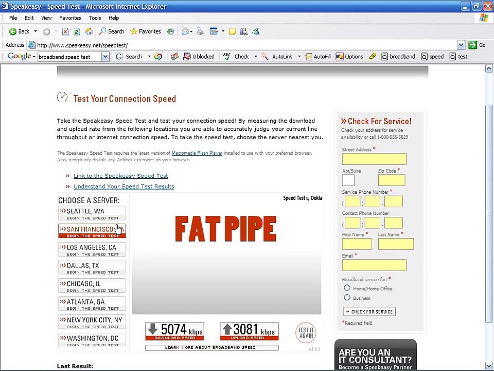494x371 pixels.
Task: Select the Business radio button
Action: coord(347,297)
